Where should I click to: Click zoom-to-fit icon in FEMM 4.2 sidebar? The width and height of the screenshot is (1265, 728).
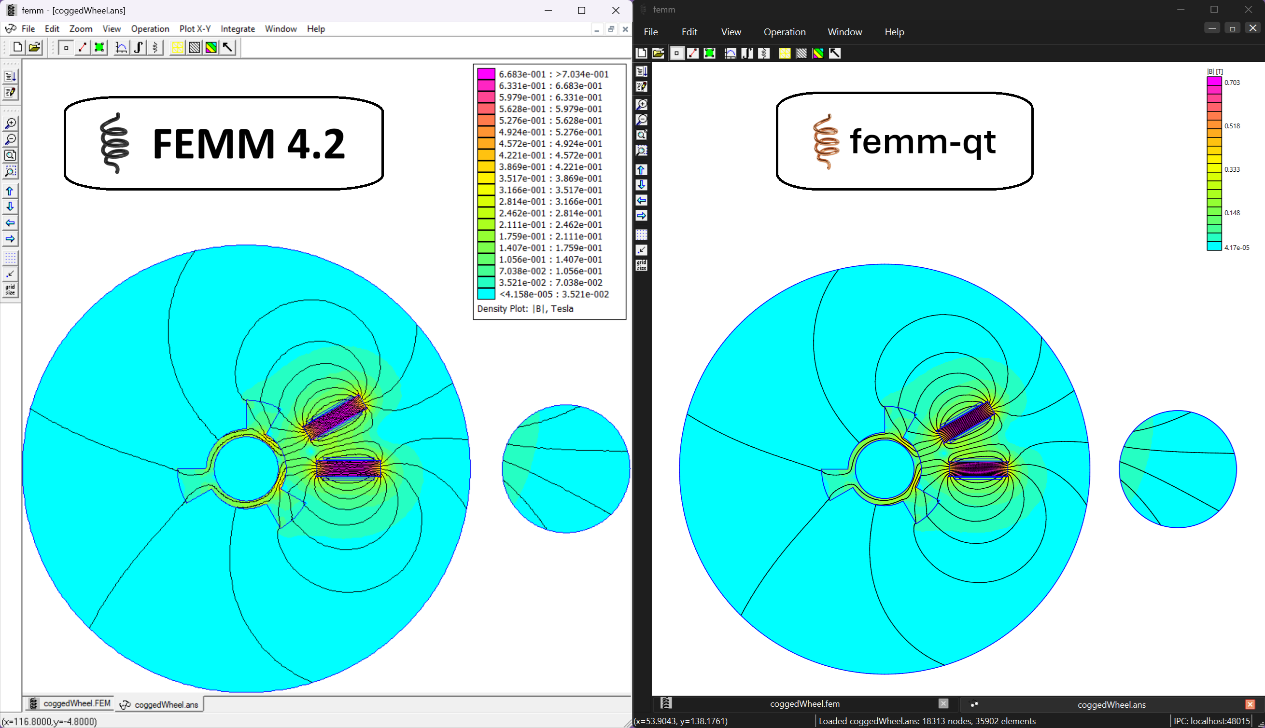coord(11,155)
